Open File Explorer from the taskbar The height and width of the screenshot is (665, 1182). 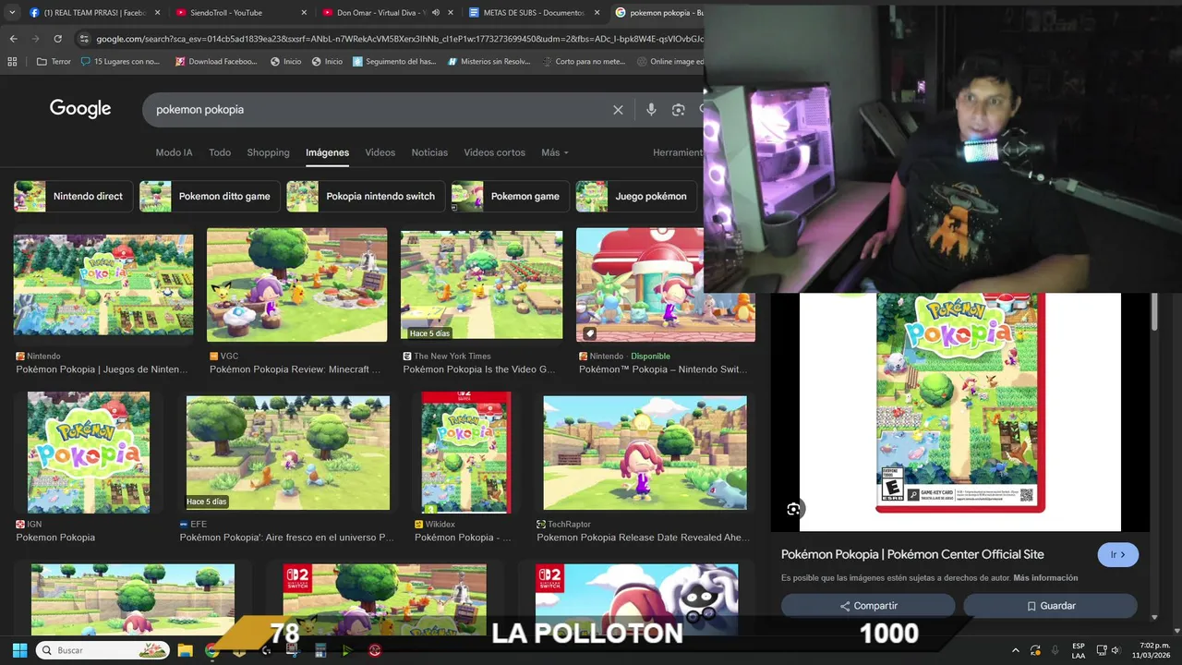click(185, 650)
